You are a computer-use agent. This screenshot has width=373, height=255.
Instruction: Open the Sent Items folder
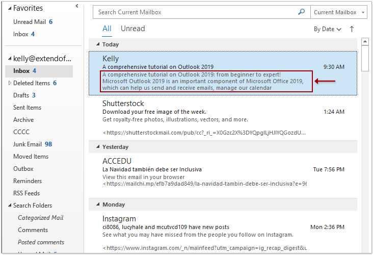[x=27, y=108]
